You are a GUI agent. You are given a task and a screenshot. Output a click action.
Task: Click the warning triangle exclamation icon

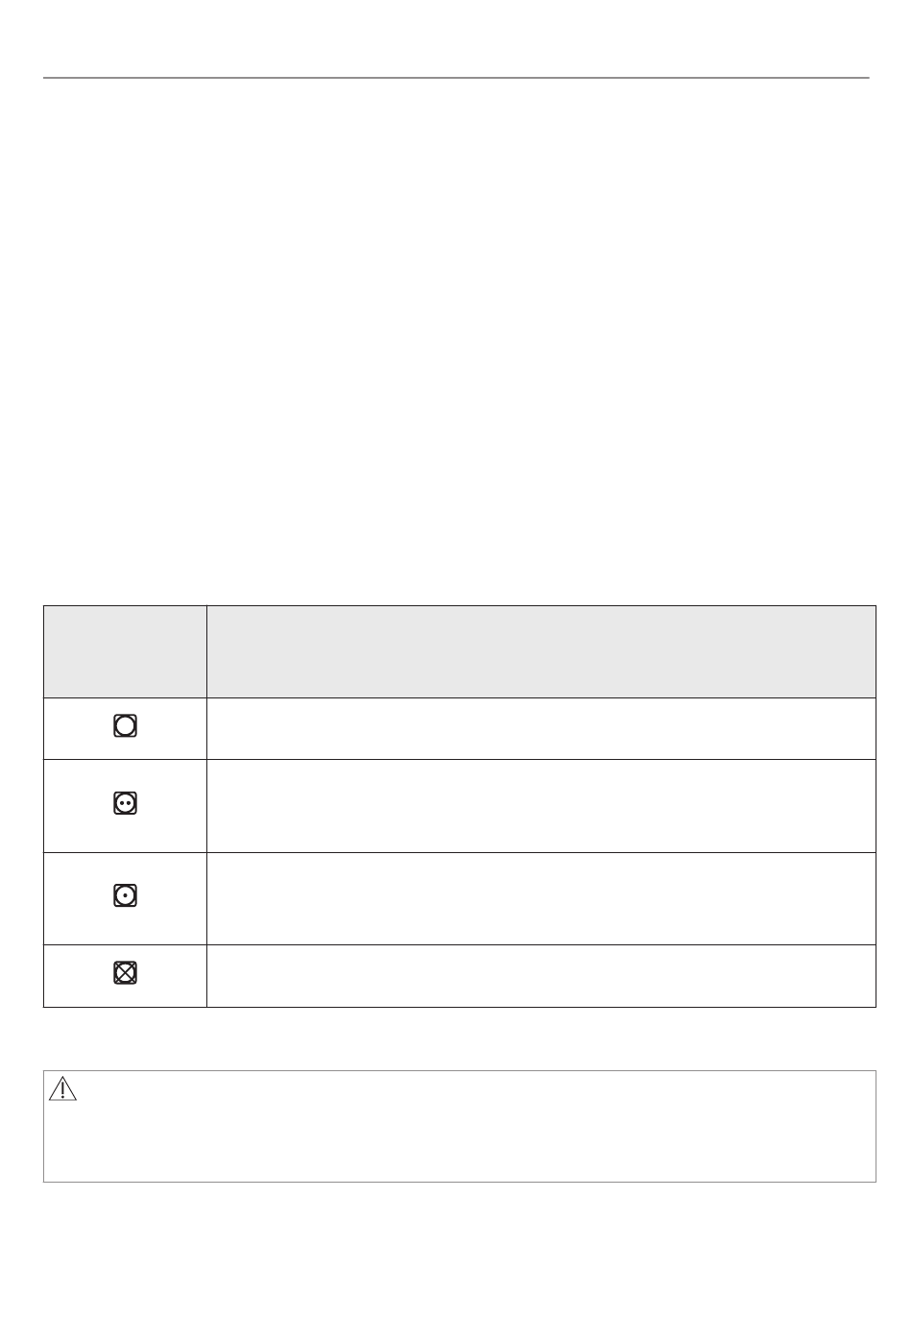[x=62, y=1088]
